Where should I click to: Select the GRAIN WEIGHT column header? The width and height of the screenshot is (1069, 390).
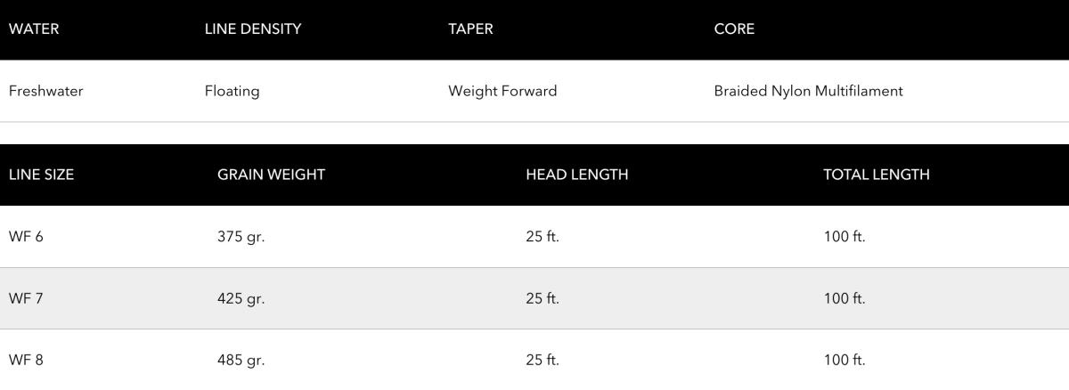[271, 175]
